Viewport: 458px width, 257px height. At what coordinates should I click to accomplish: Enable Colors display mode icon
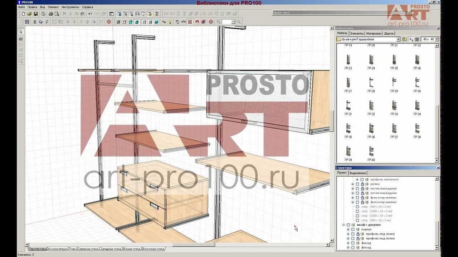131,22
